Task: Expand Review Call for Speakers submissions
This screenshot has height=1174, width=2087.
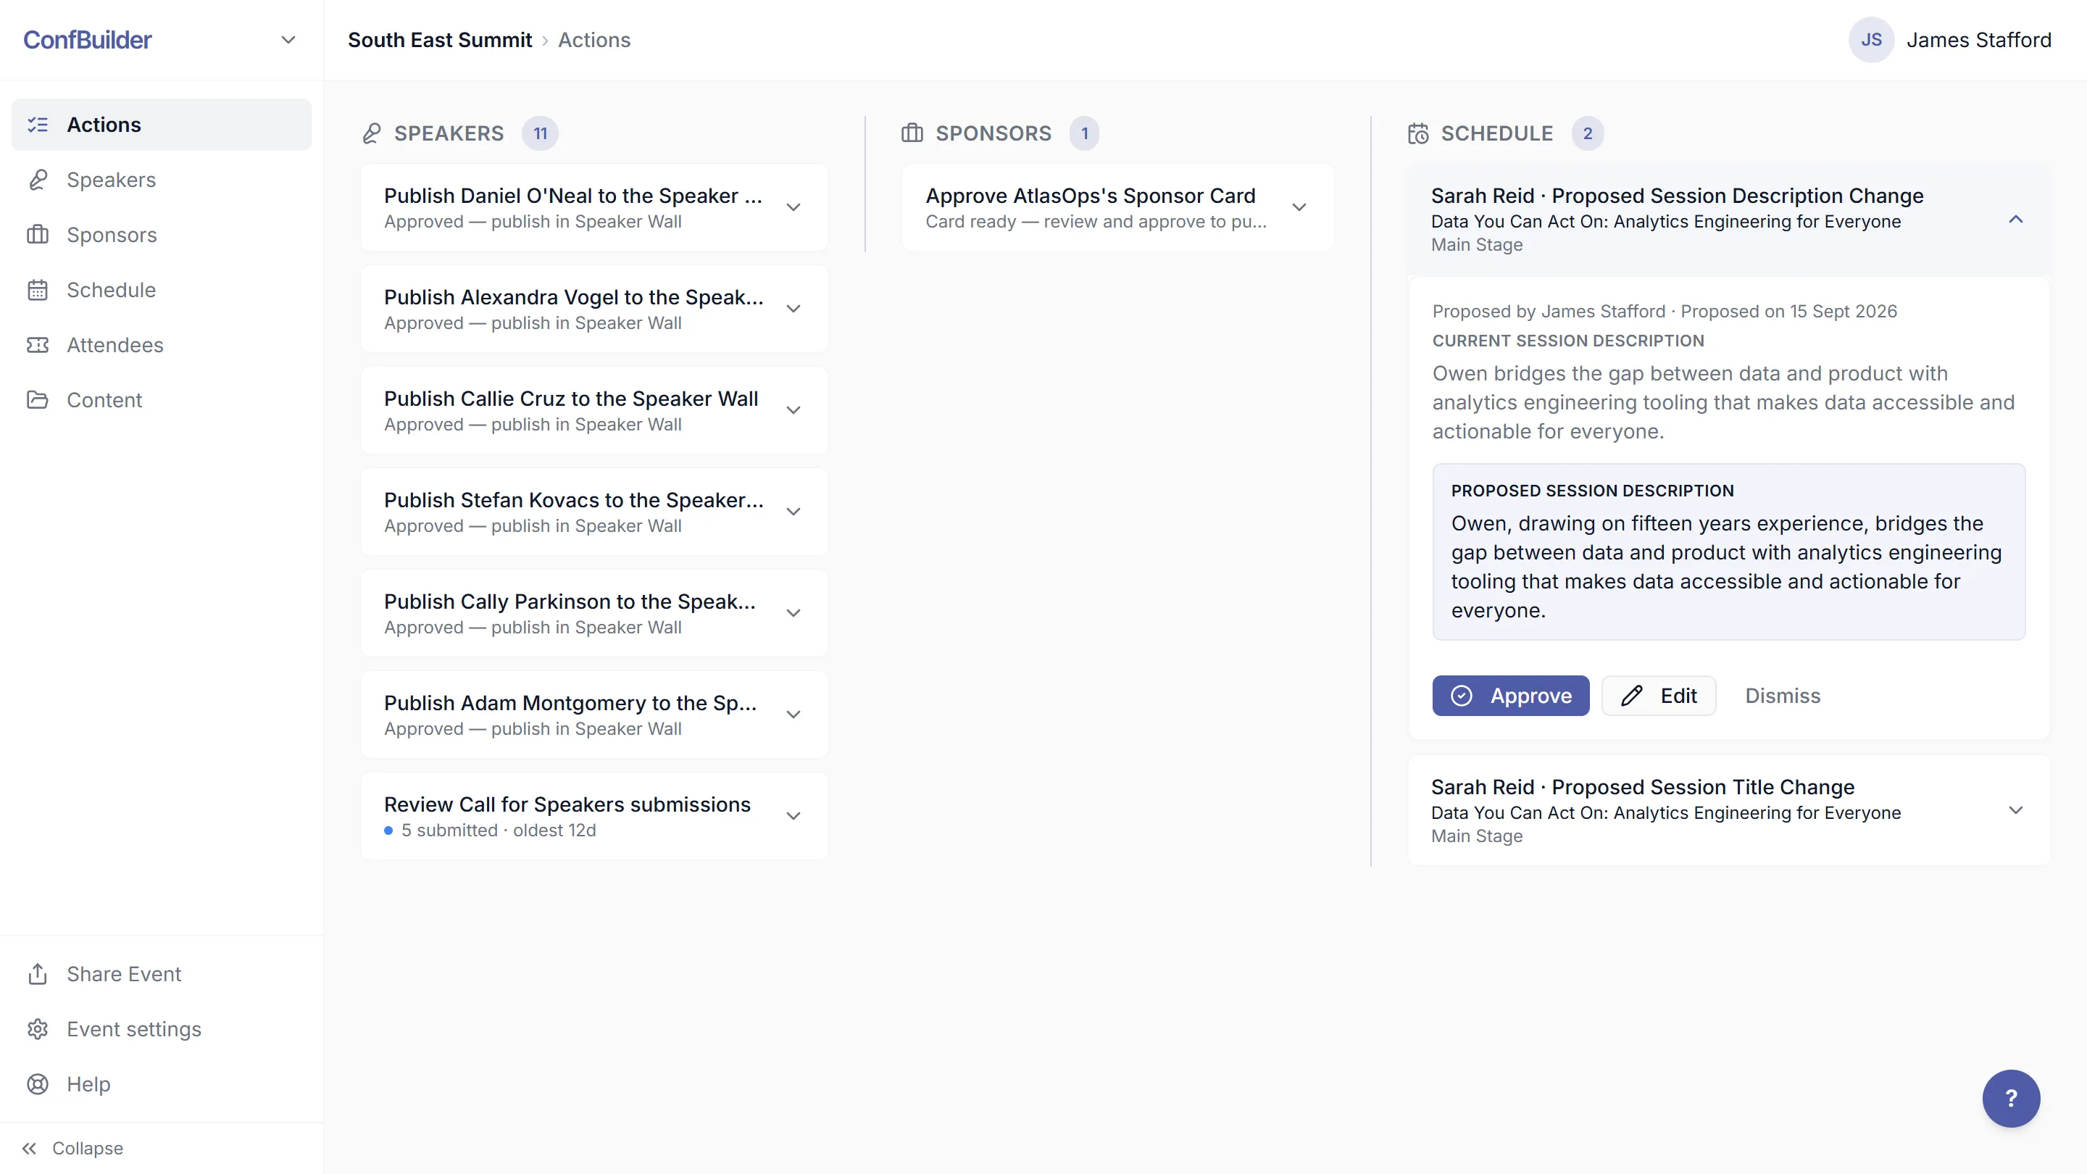Action: pos(794,816)
